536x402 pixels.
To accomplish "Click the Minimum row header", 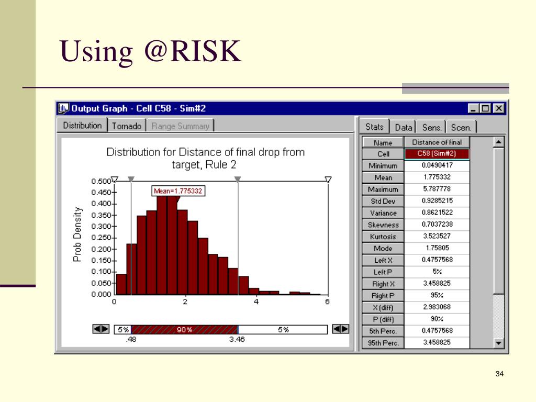I will click(x=383, y=166).
